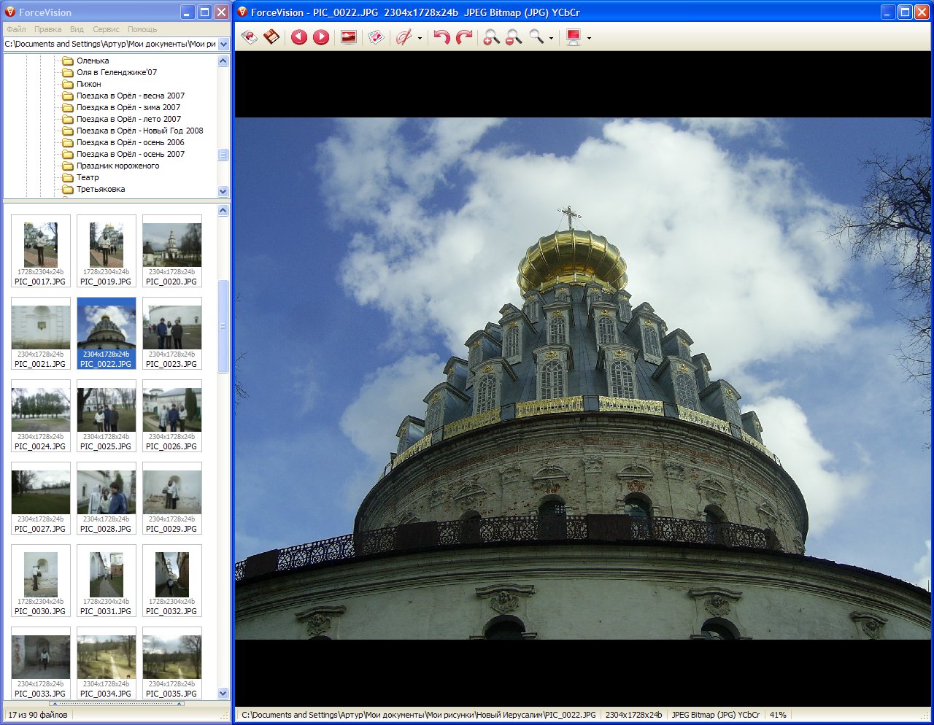Click the path address field
This screenshot has height=725, width=934.
tap(110, 44)
